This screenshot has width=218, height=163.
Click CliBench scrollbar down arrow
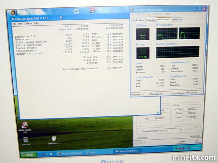(x=158, y=112)
